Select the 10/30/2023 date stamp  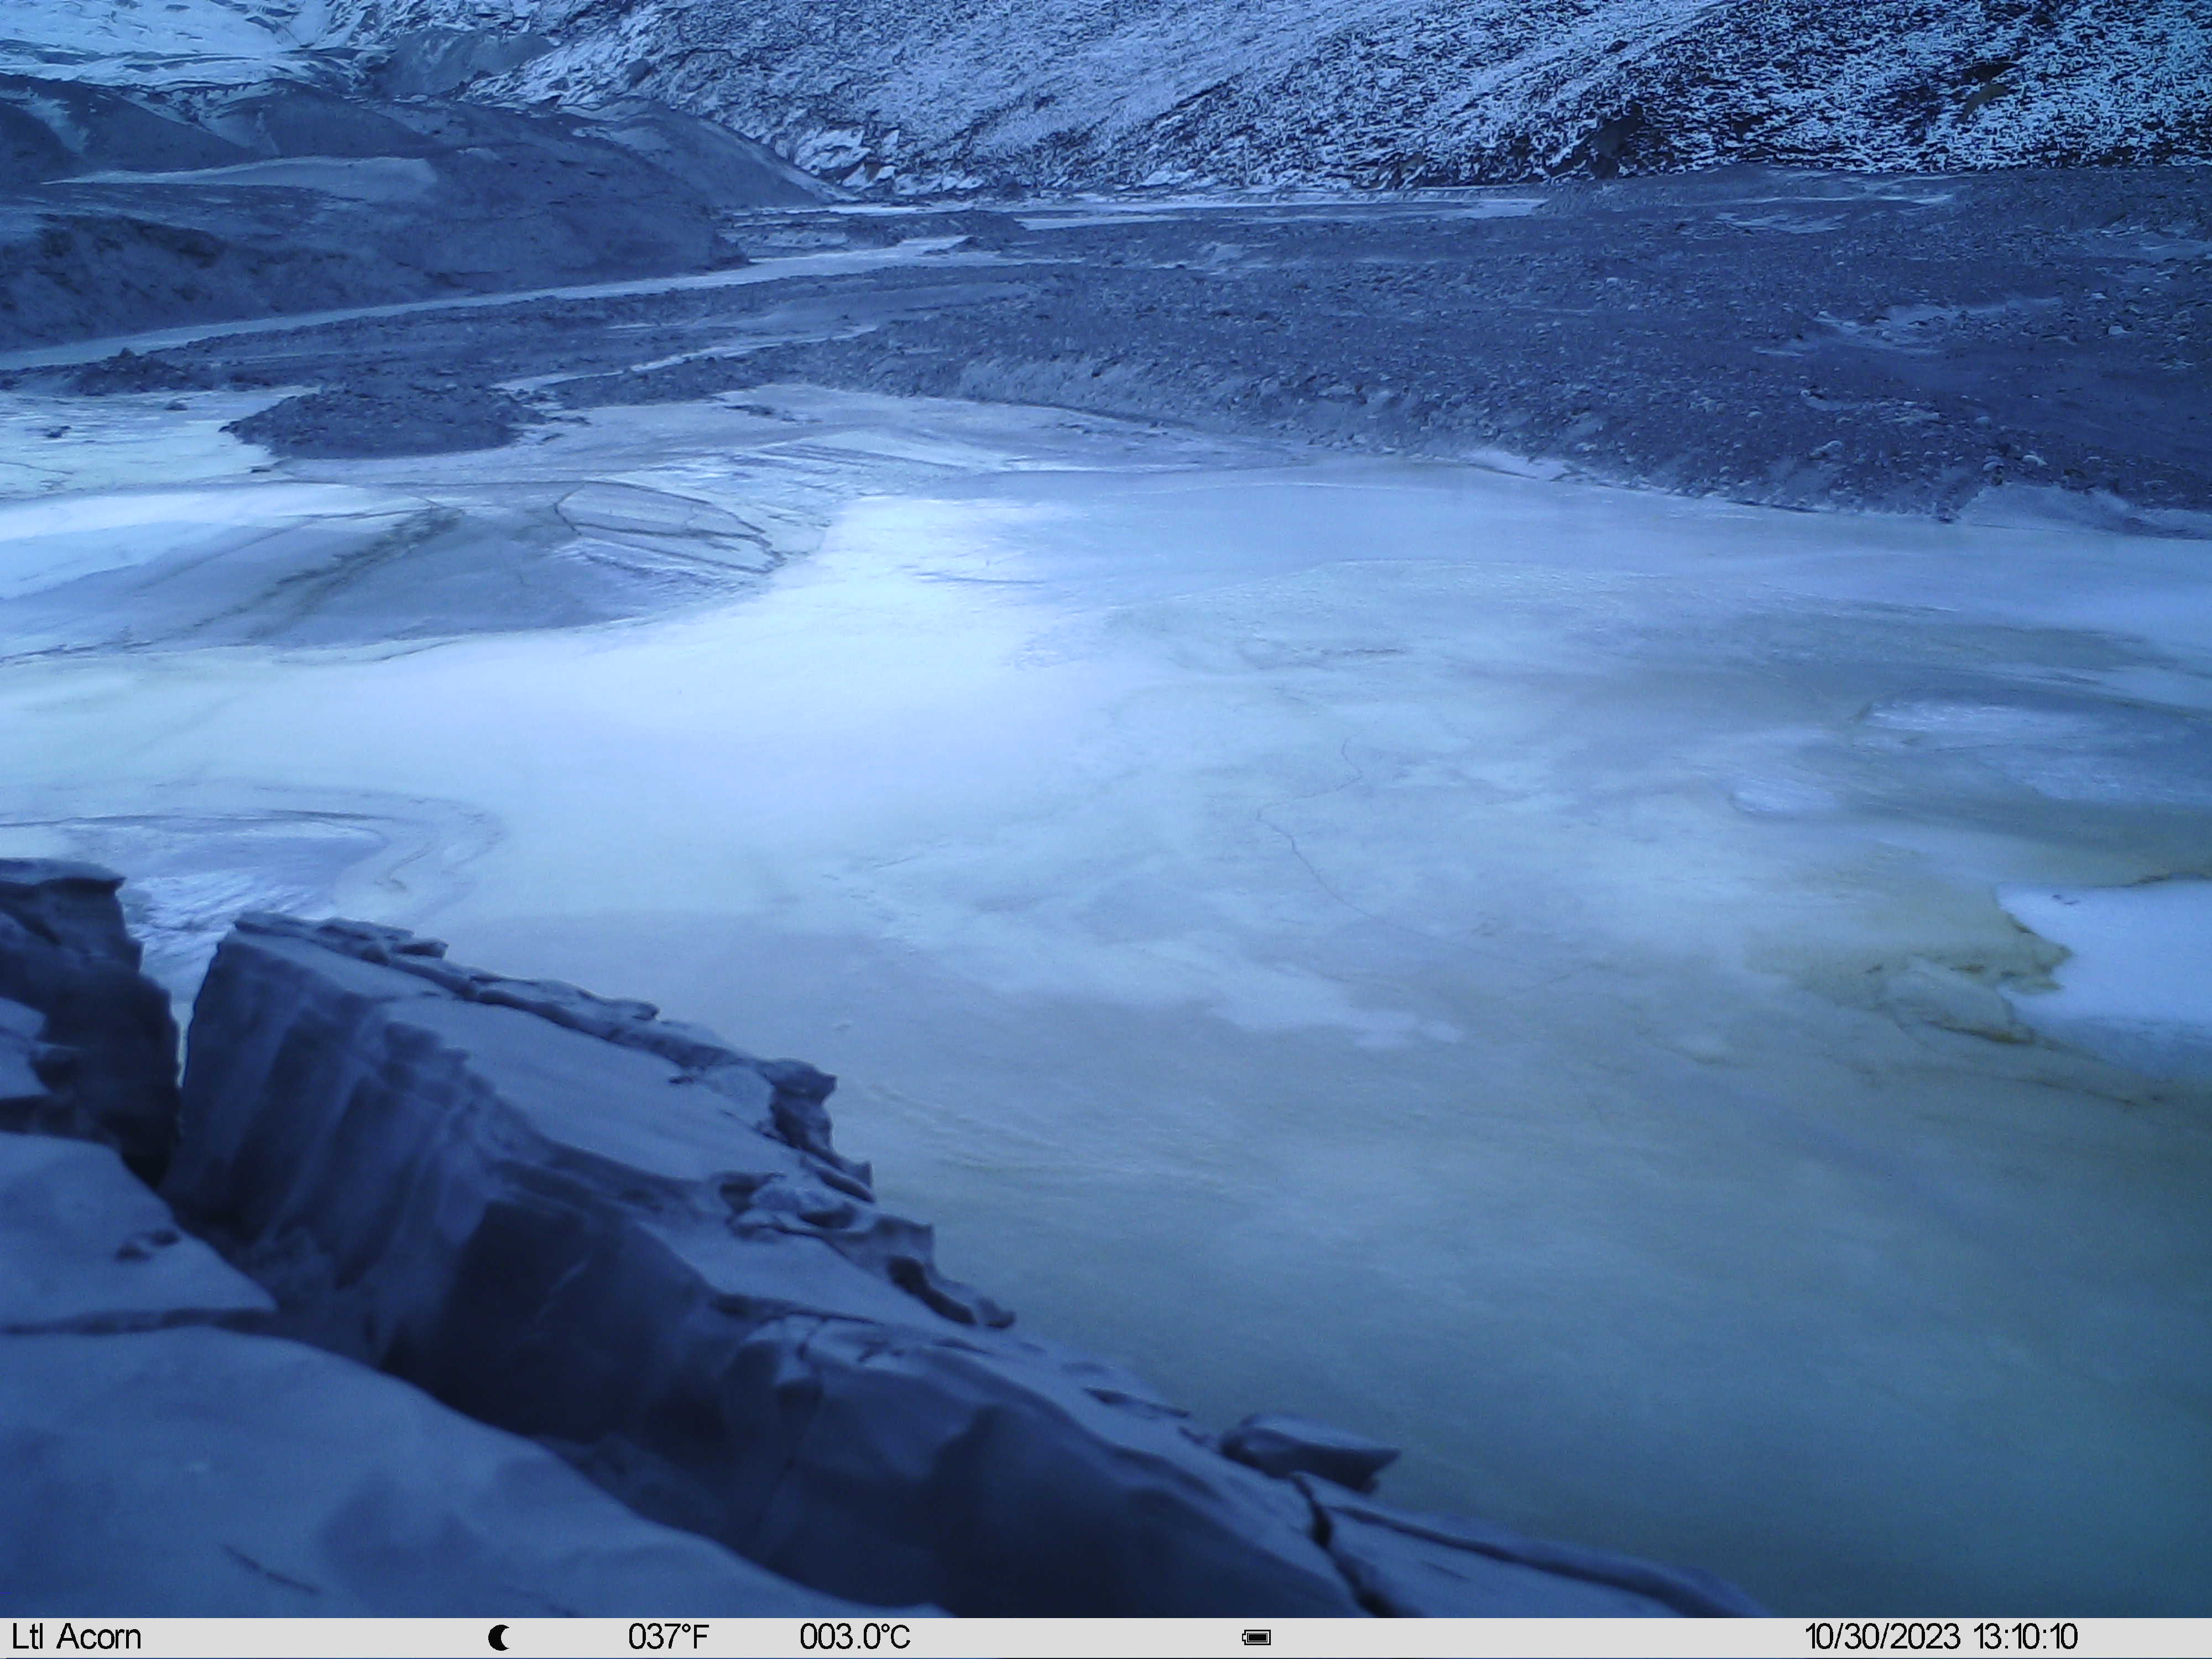1882,1637
